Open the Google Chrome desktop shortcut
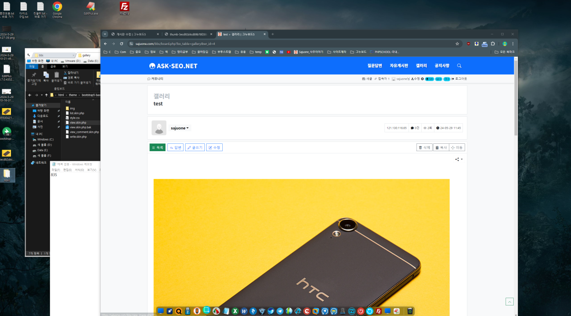The height and width of the screenshot is (316, 571). click(57, 9)
